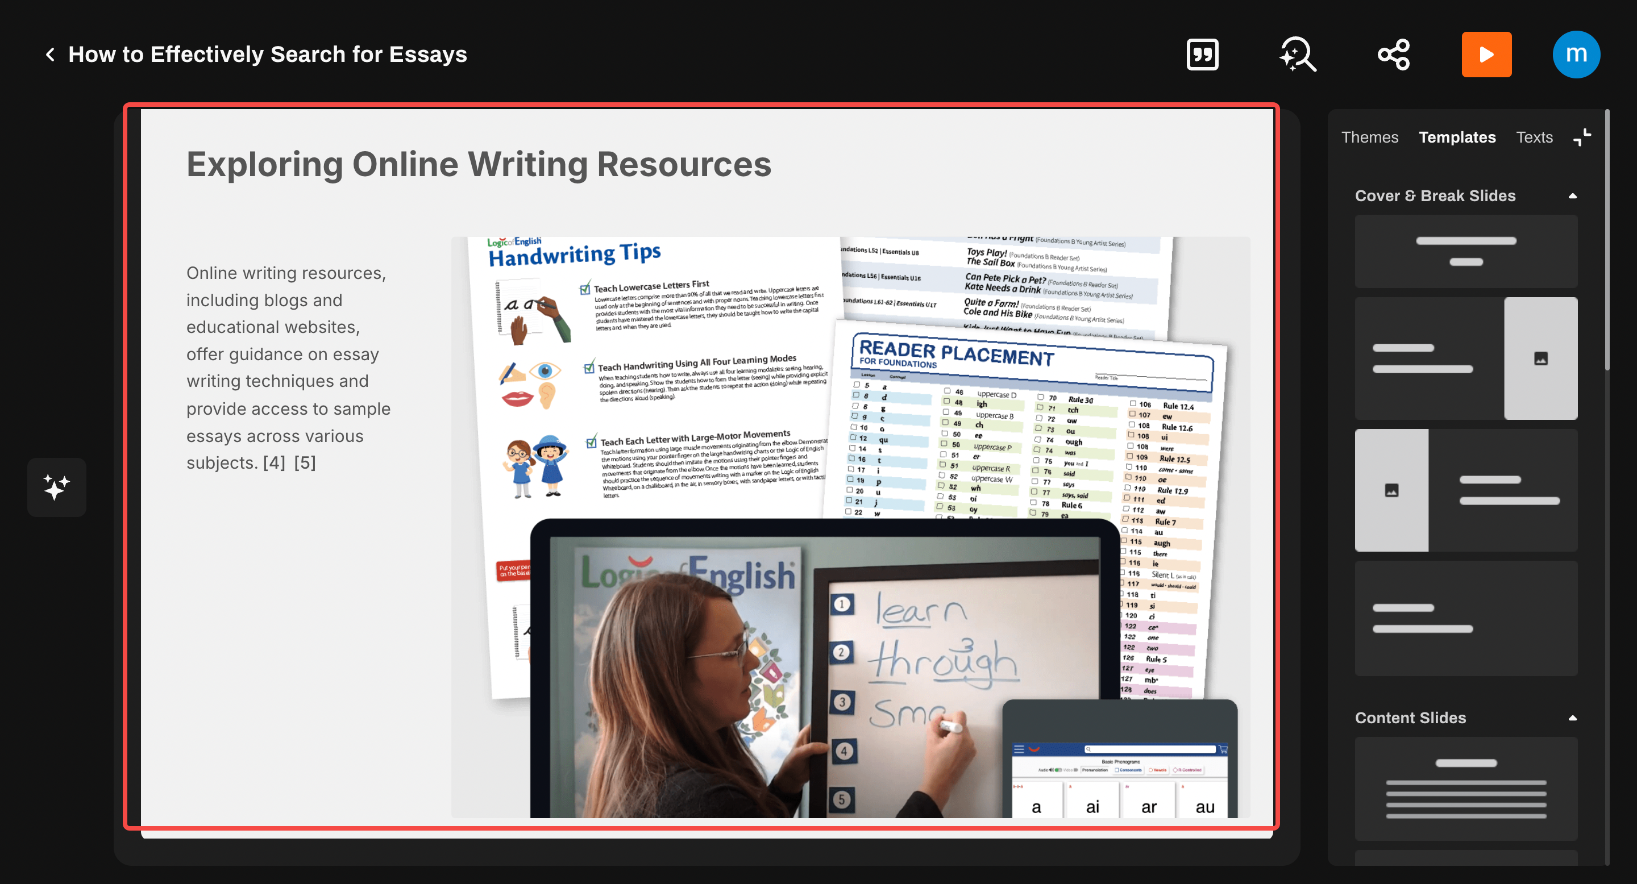Open citation reference [5]
Screen dimensions: 1637x884
[x=305, y=463]
